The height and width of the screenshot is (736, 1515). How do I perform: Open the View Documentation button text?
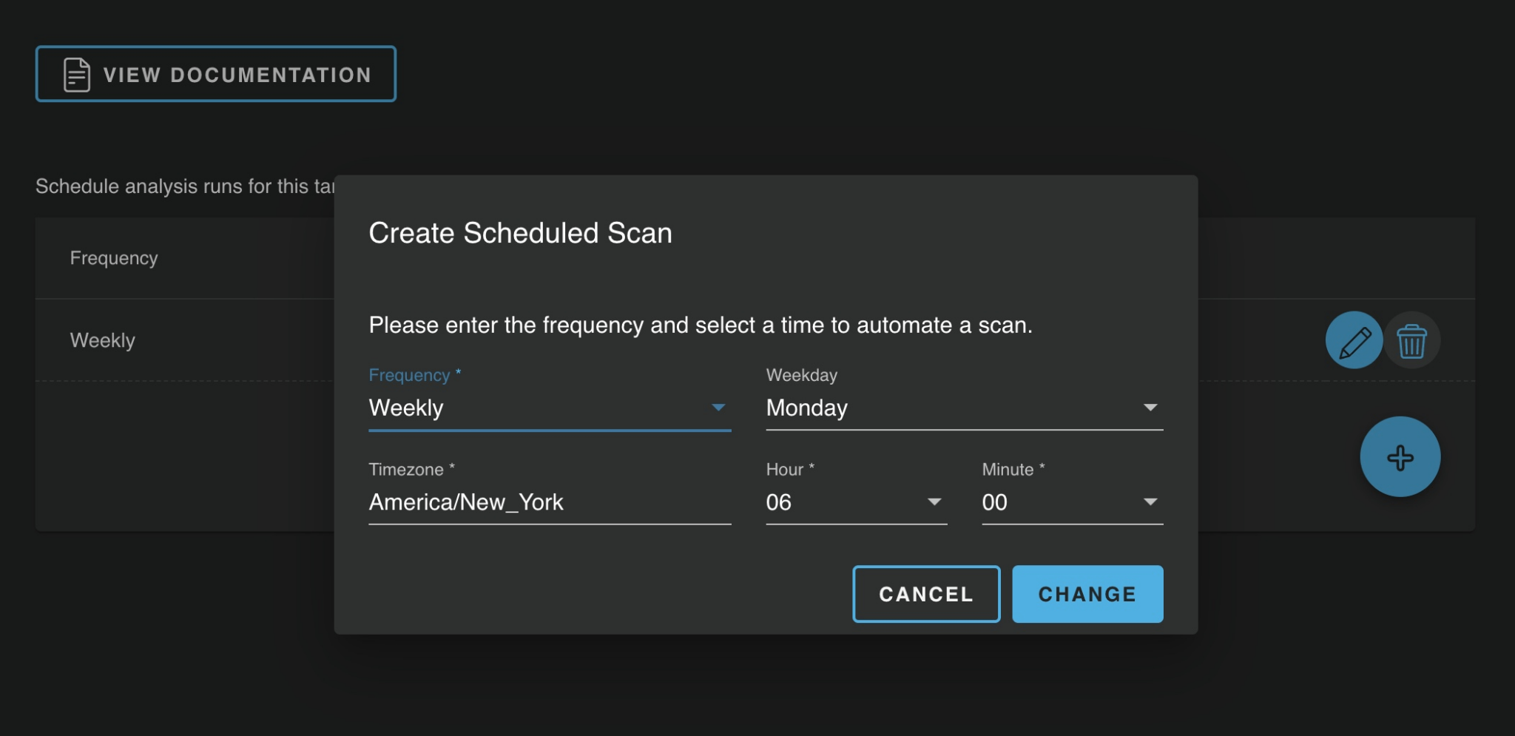(x=237, y=75)
